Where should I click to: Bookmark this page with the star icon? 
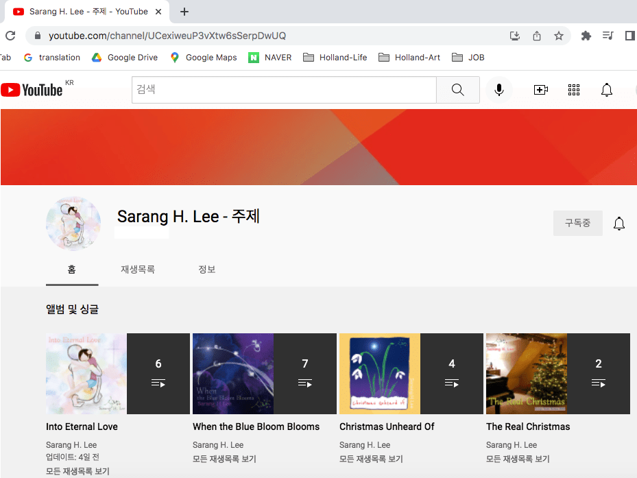pos(559,36)
